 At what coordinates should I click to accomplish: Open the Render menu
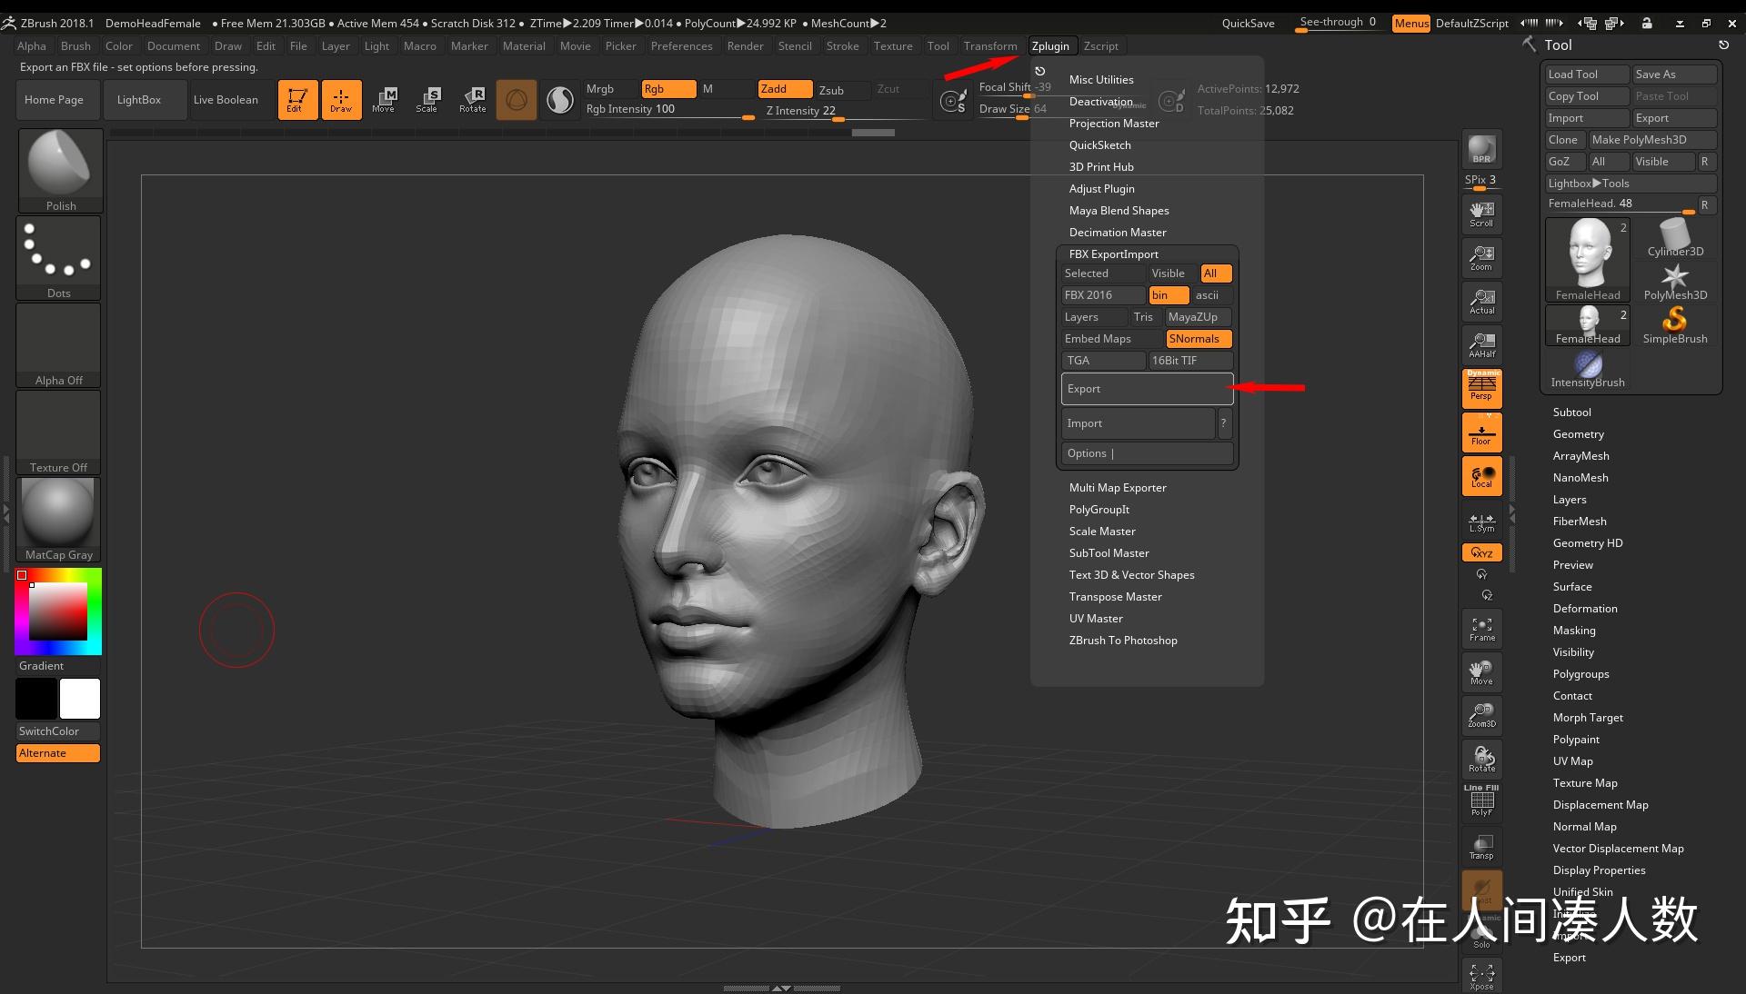click(x=746, y=45)
